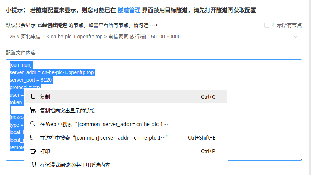Click the printer icon
This screenshot has width=311, height=175.
[33, 151]
